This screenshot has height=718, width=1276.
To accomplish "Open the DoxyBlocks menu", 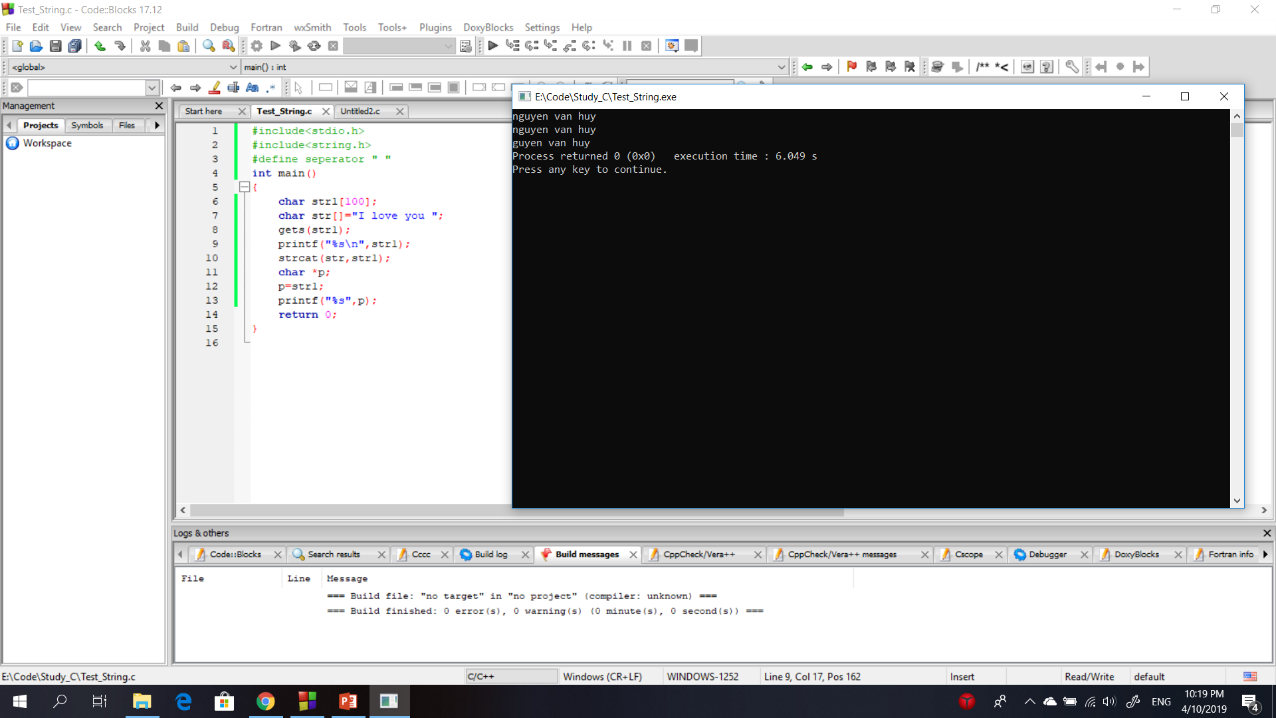I will click(x=488, y=27).
